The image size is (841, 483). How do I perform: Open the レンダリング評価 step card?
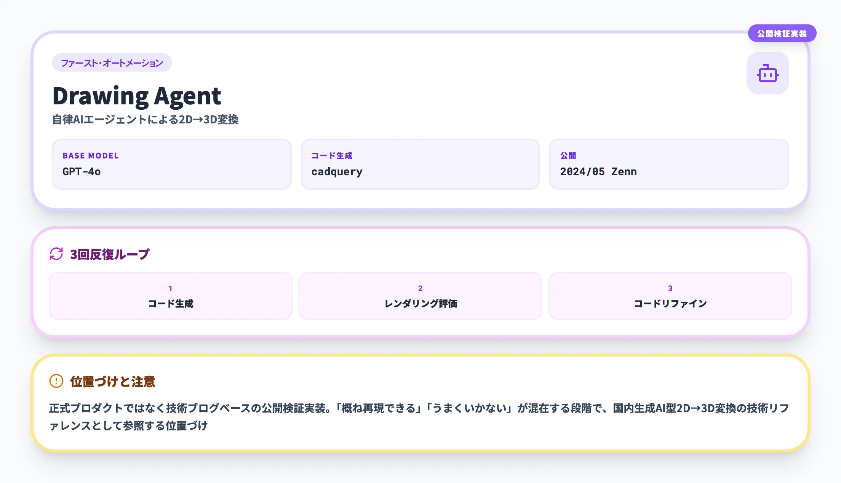point(420,296)
